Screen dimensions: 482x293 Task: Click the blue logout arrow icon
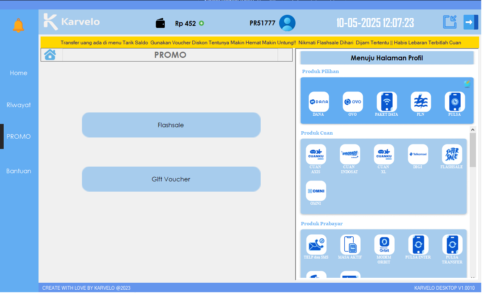click(x=471, y=22)
